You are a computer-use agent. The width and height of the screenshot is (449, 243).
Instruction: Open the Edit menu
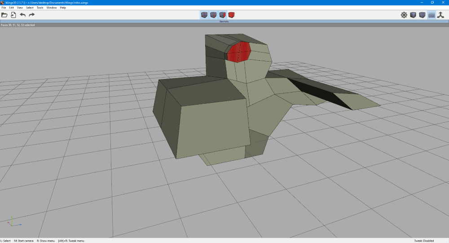coord(12,8)
